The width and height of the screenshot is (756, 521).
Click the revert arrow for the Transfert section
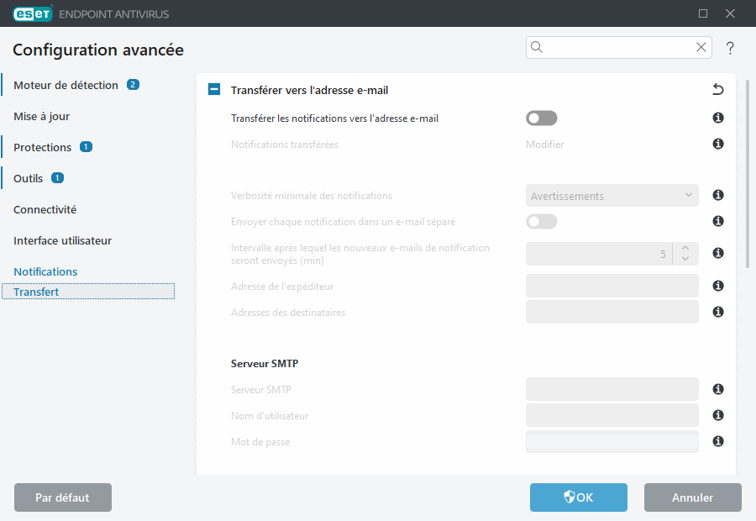point(718,89)
